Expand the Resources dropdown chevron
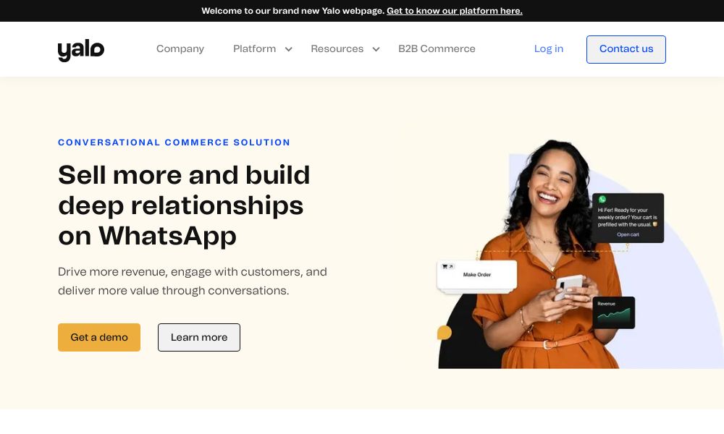The width and height of the screenshot is (724, 434). pyautogui.click(x=376, y=49)
